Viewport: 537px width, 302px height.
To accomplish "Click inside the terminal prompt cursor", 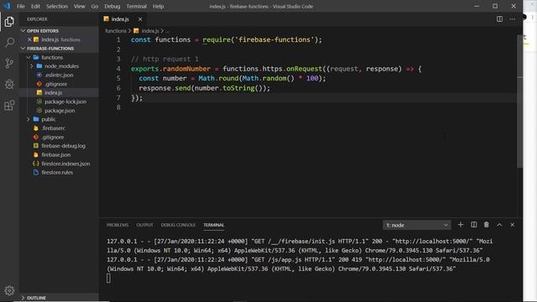I will click(108, 278).
